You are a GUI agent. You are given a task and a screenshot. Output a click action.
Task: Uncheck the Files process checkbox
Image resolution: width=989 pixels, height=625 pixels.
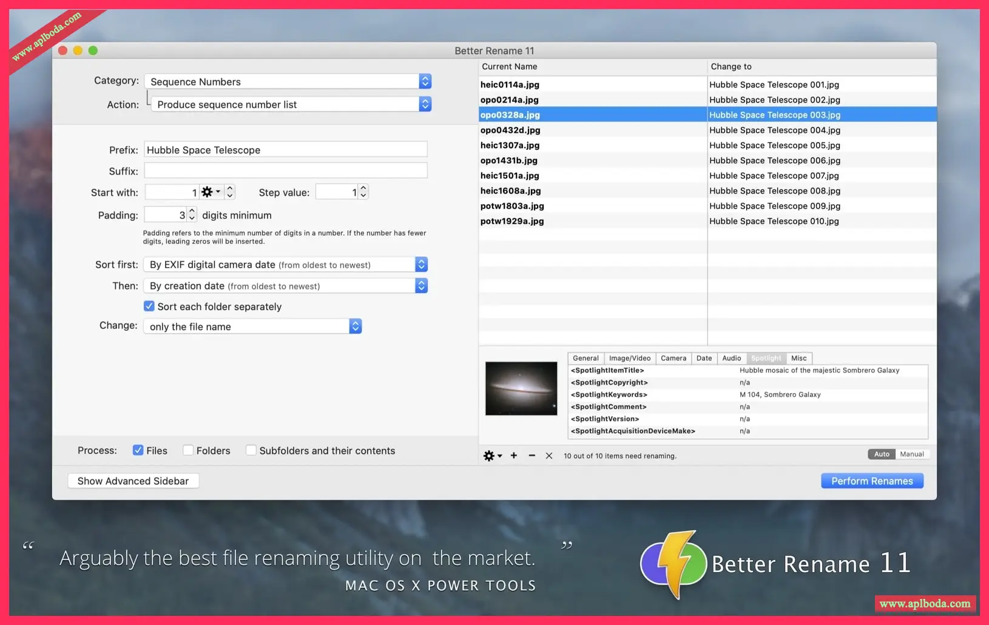click(138, 450)
